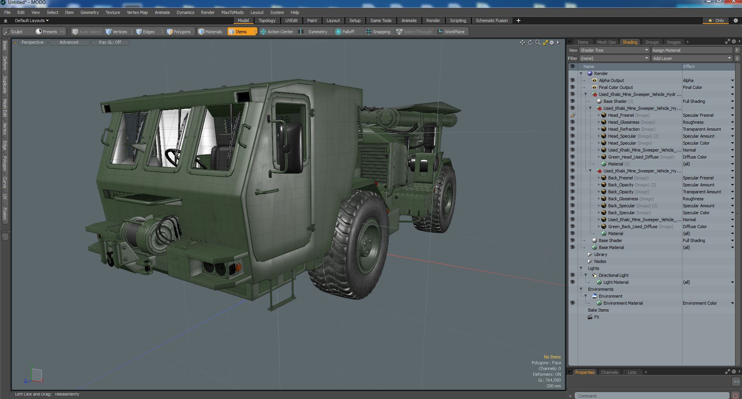Collapse the Render tree node
742x399 pixels.
581,73
